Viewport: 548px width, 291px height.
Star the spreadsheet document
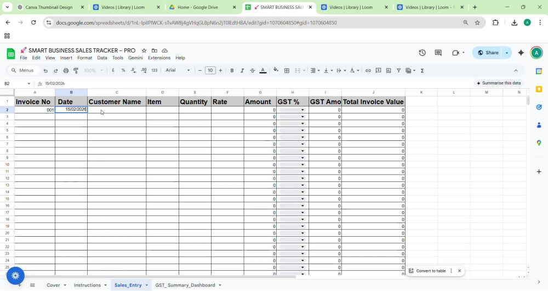(144, 50)
